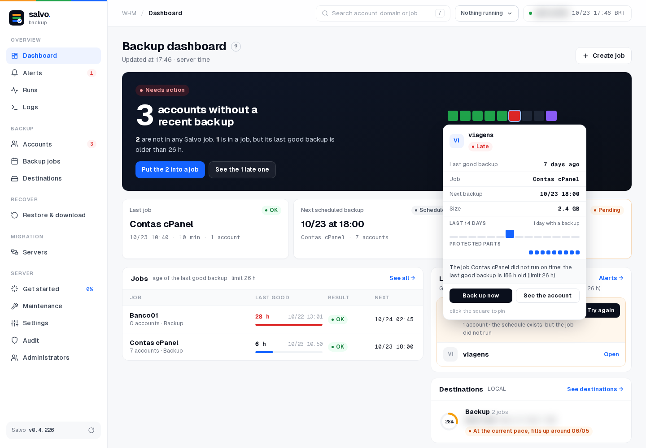Focus the search account, domain or job field
Viewport: 646px width, 448px height.
[383, 13]
